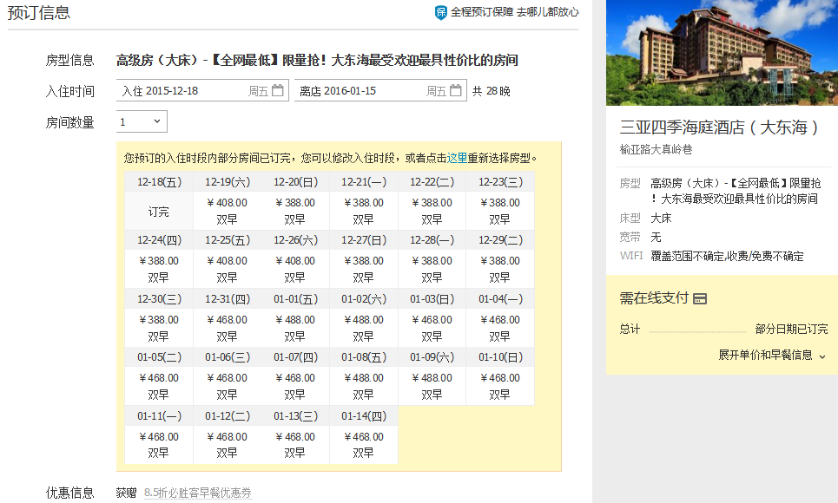Click the 01-10(日) date header
Viewport: 838px width, 503px height.
pos(500,357)
